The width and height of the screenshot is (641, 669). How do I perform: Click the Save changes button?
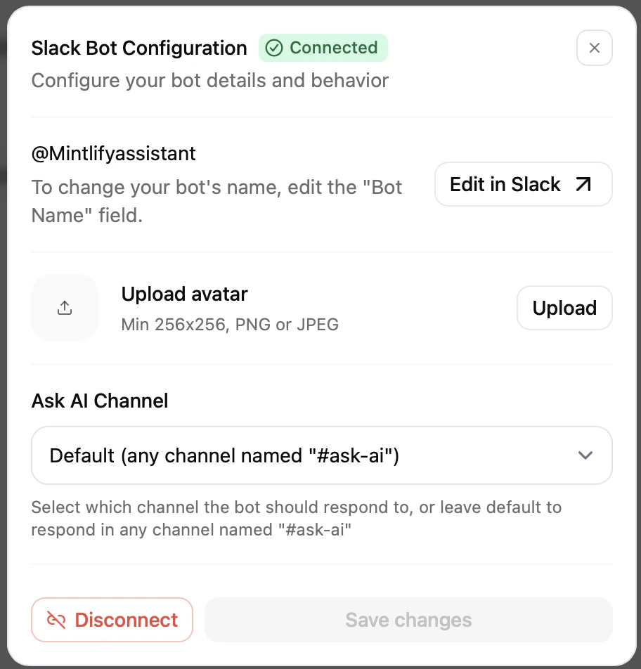click(408, 620)
